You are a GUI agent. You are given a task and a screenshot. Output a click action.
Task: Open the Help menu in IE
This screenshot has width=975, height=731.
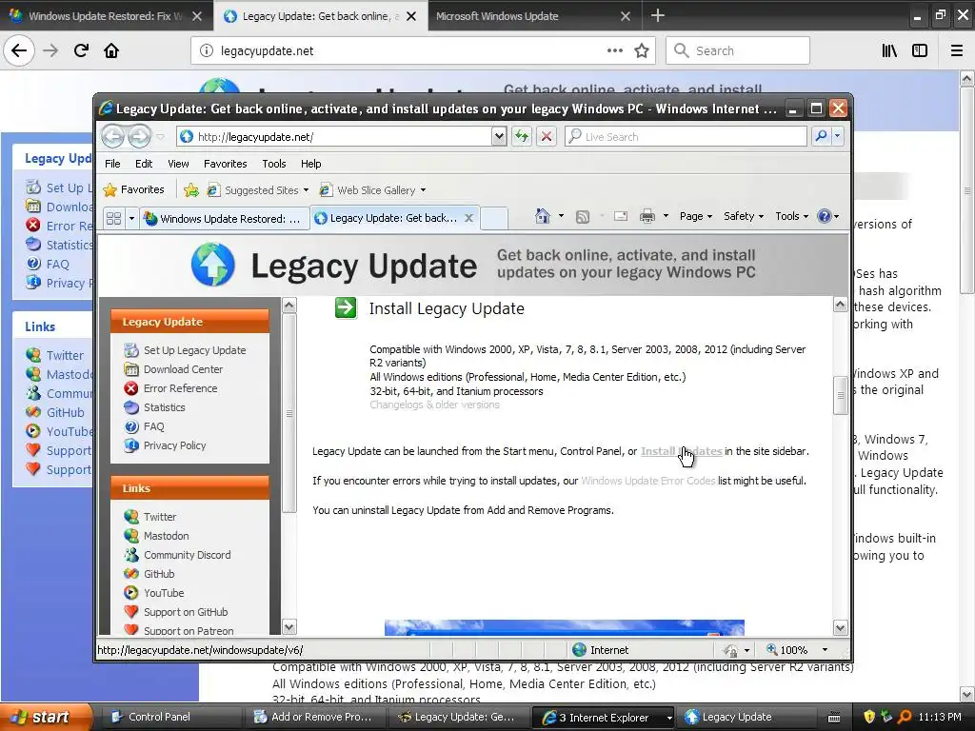[311, 164]
